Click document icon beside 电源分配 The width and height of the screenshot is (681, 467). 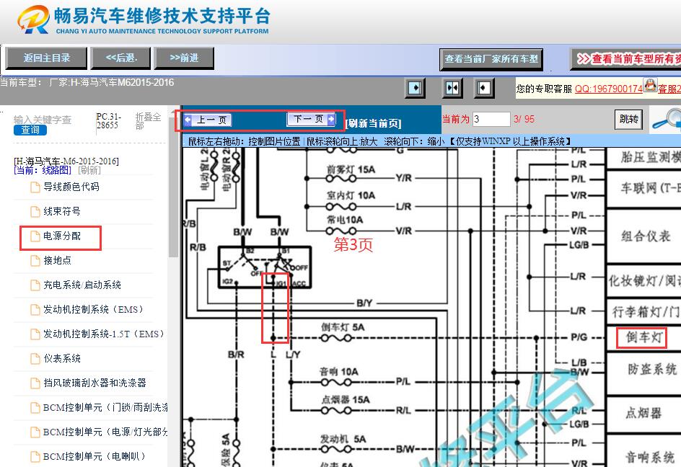(x=35, y=236)
